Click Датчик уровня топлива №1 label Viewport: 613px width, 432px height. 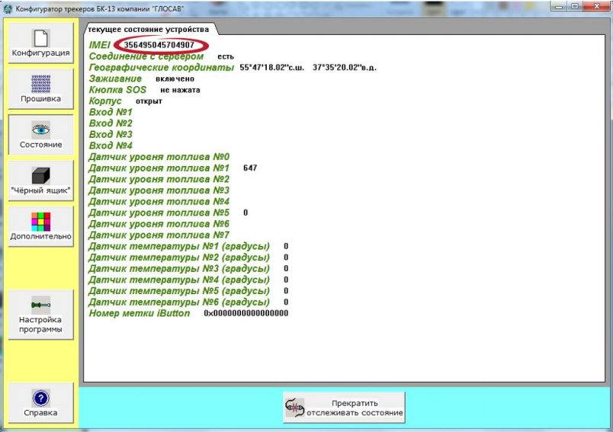[159, 168]
